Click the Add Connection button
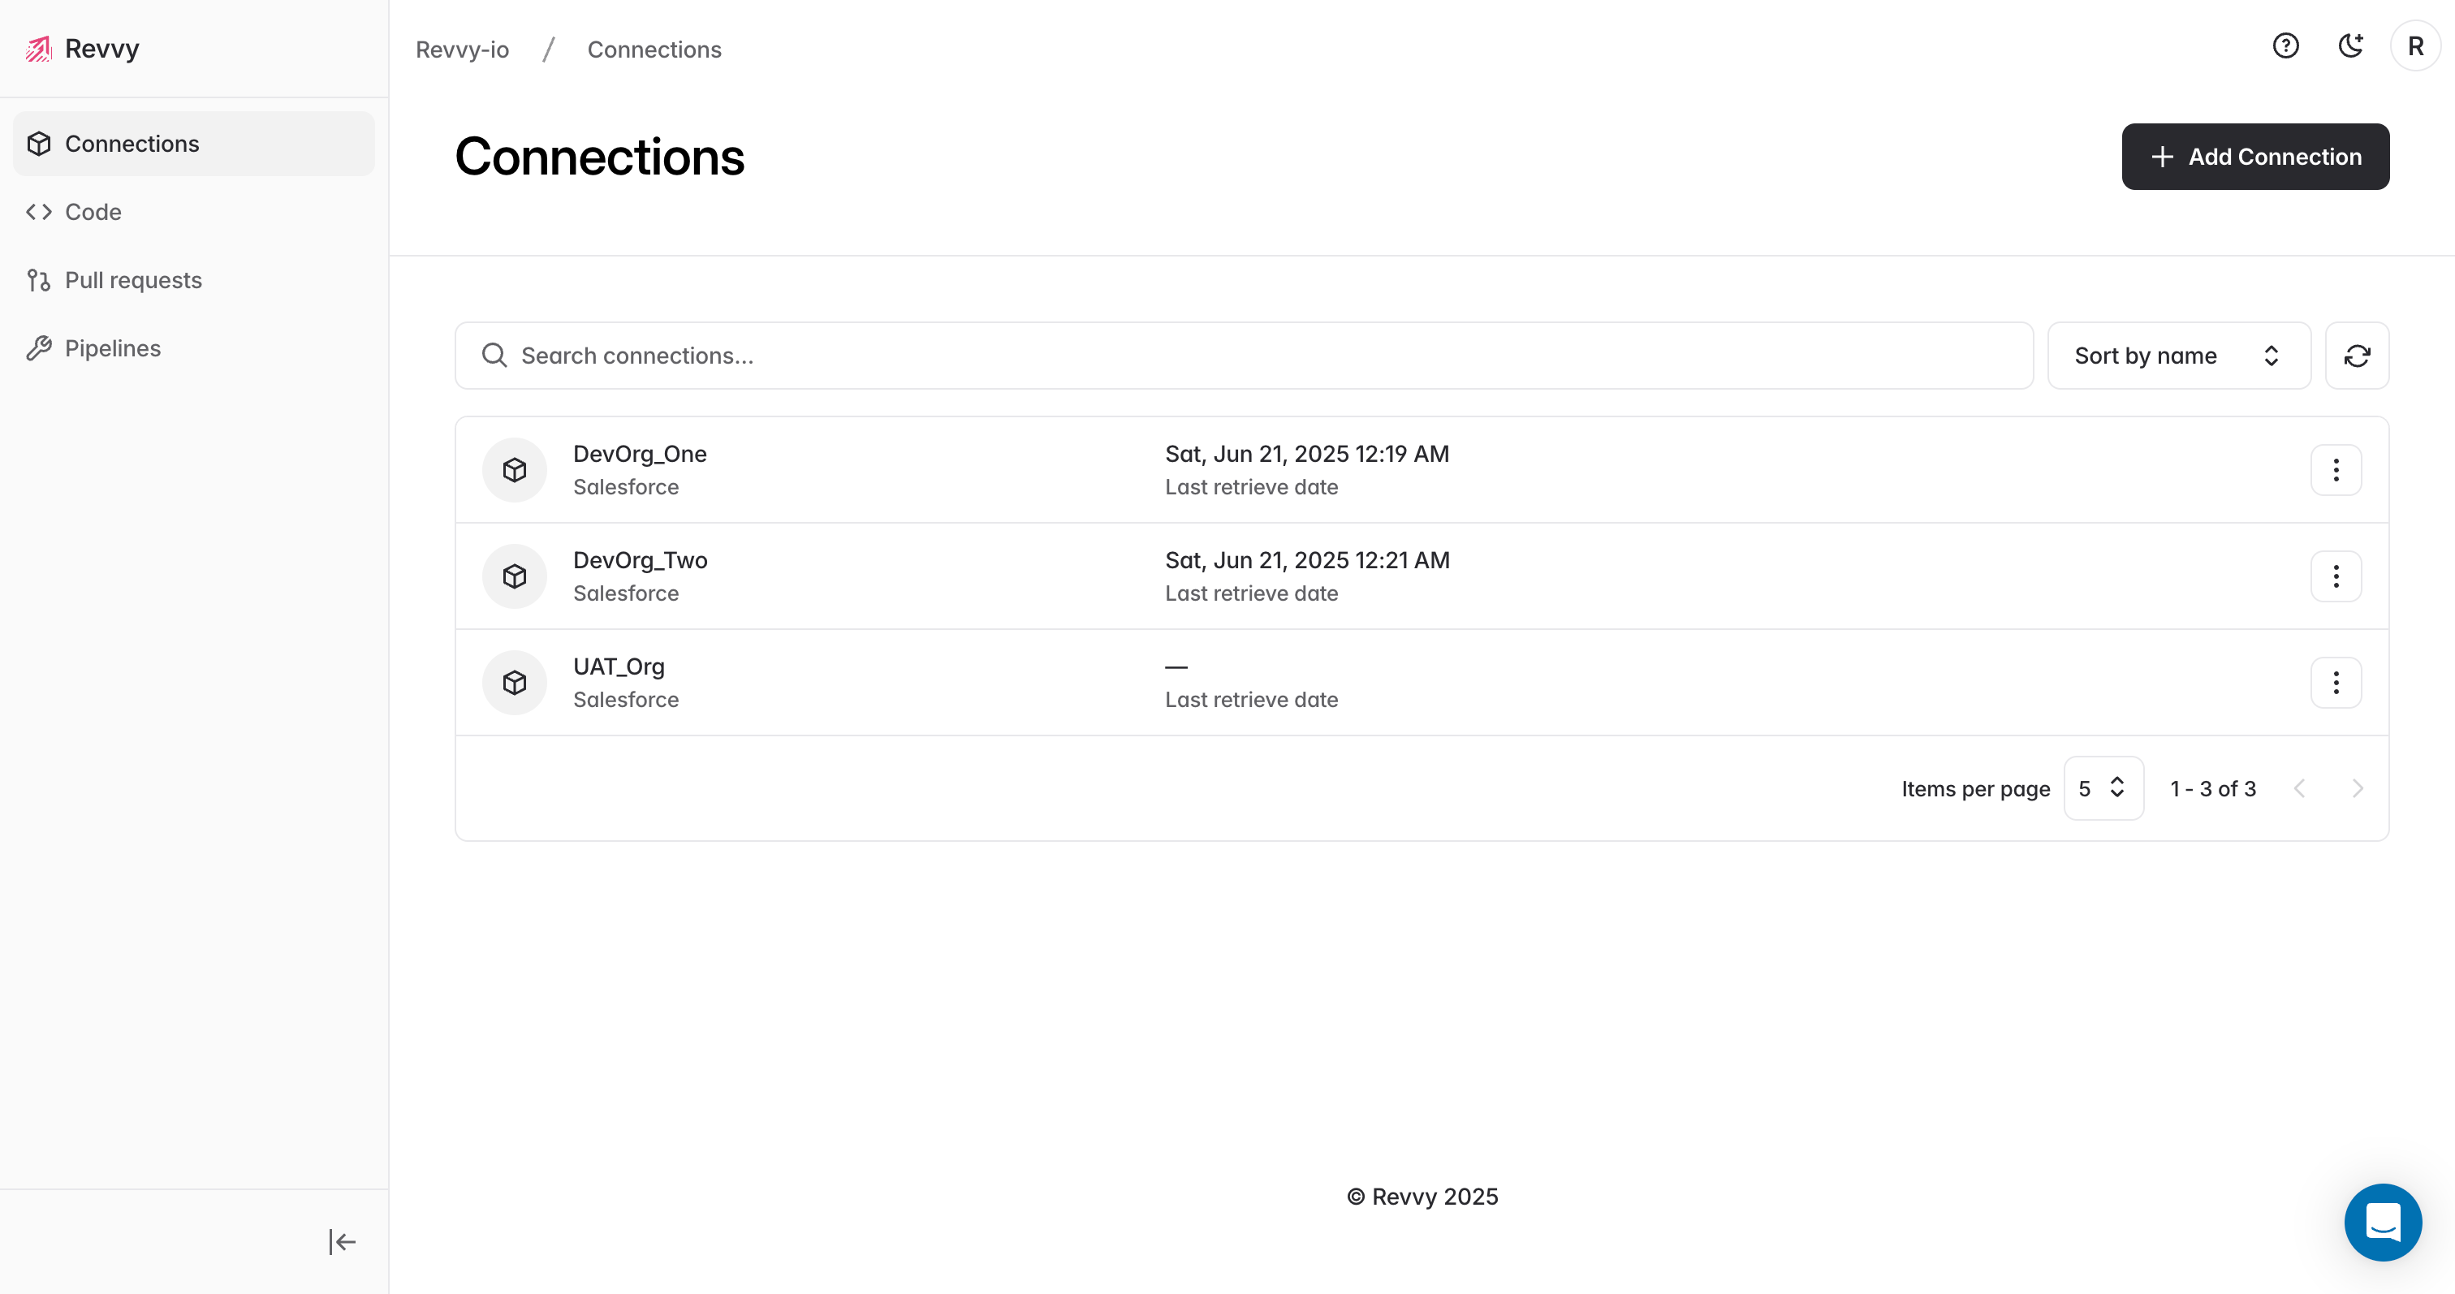Image resolution: width=2455 pixels, height=1294 pixels. [x=2254, y=157]
